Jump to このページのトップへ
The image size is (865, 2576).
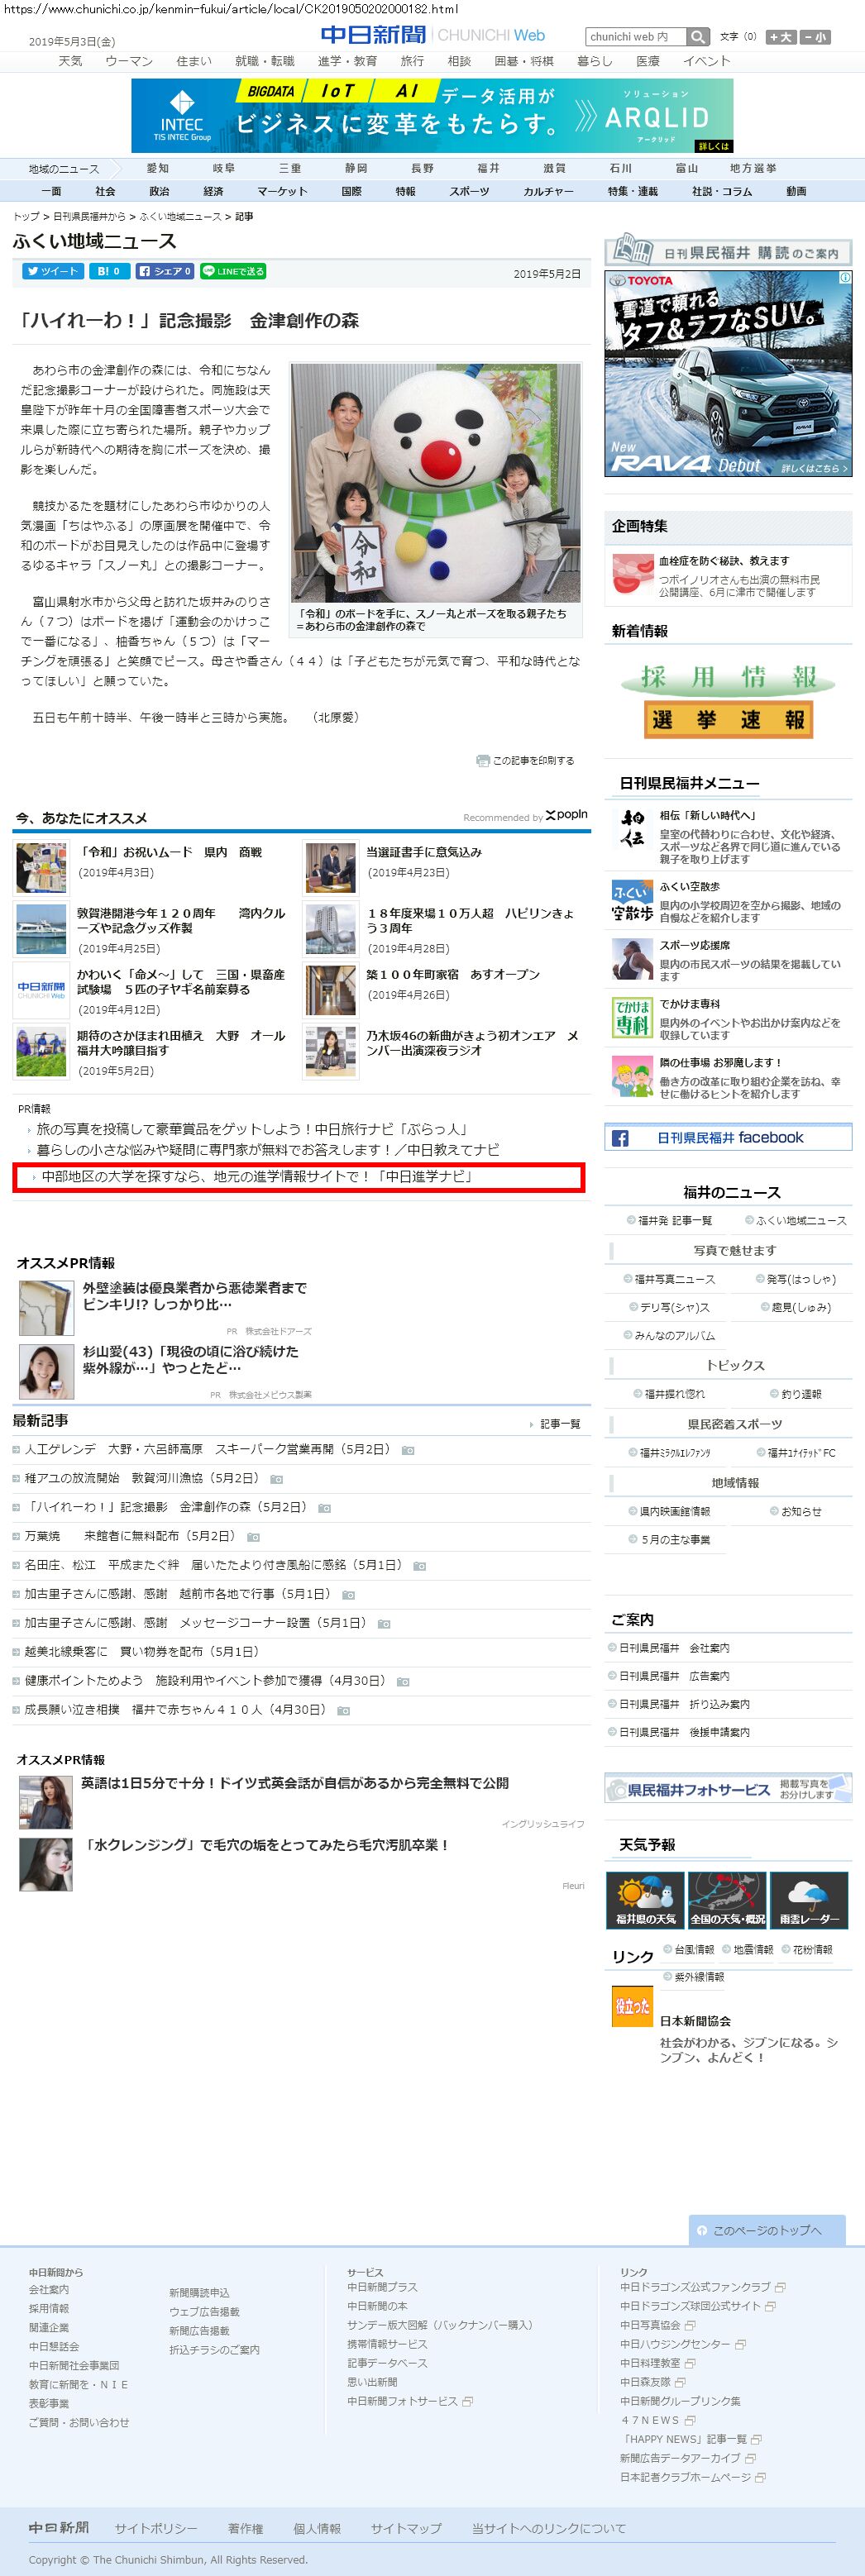(766, 2230)
